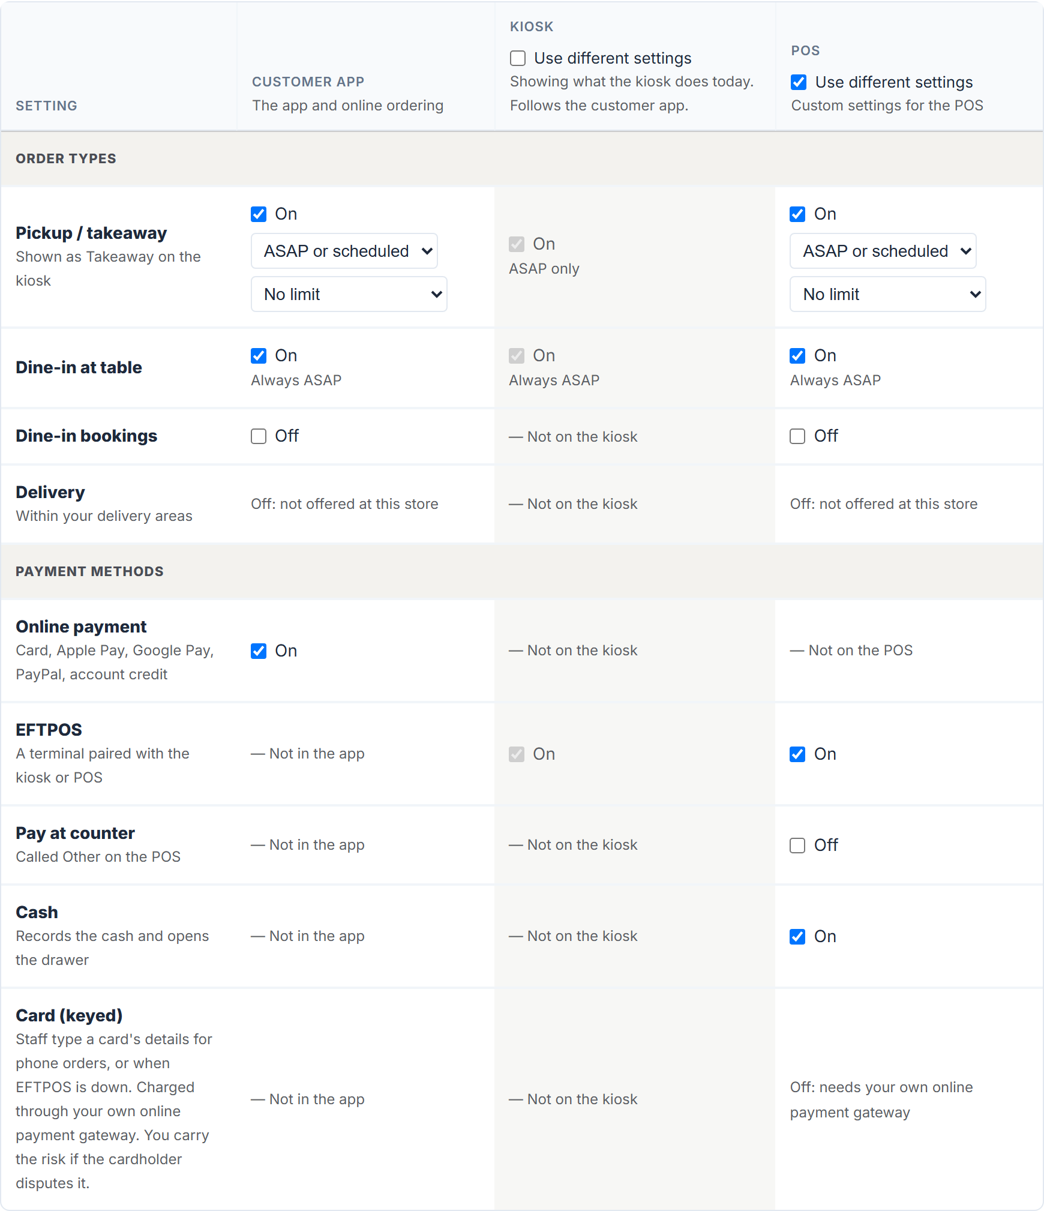Uncheck POS 'Use different settings' checkbox
This screenshot has width=1044, height=1211.
799,82
